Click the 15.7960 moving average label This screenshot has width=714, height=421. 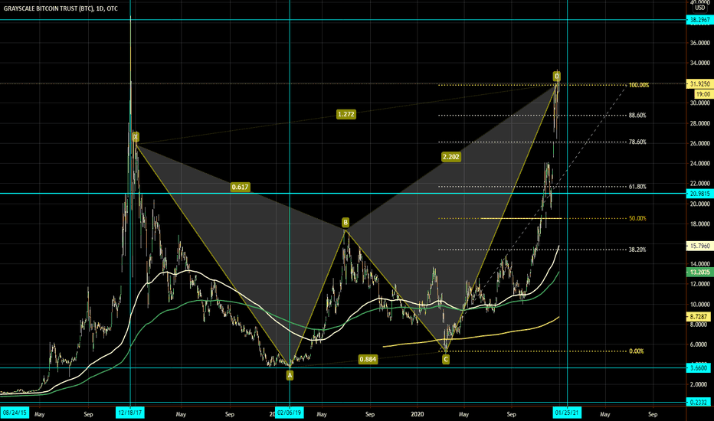click(x=699, y=246)
